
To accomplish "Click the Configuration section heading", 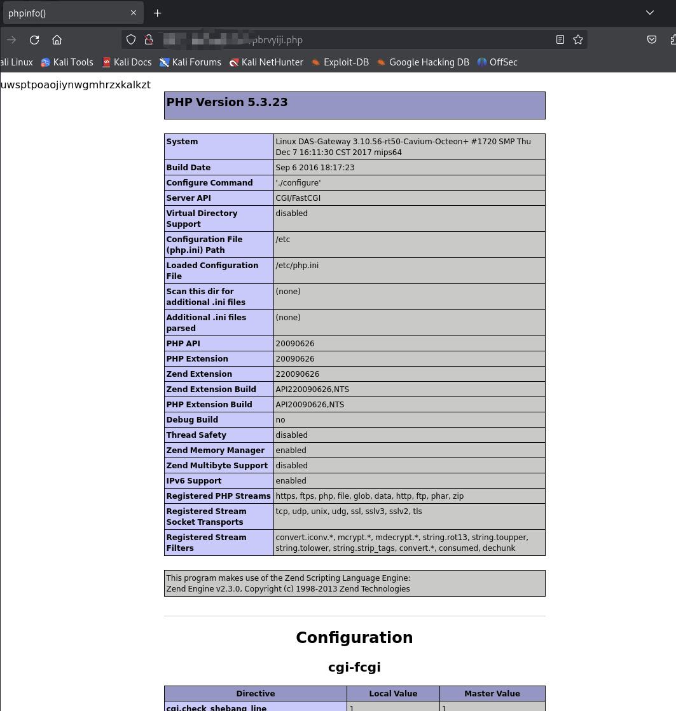I will pyautogui.click(x=354, y=637).
